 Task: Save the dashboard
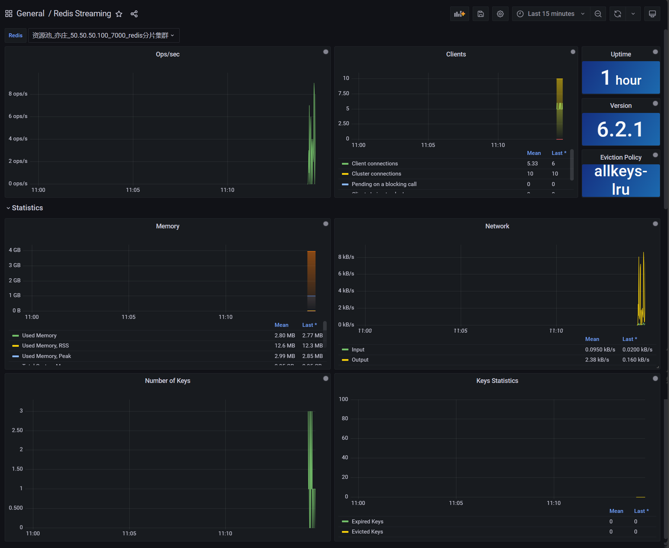pos(481,14)
